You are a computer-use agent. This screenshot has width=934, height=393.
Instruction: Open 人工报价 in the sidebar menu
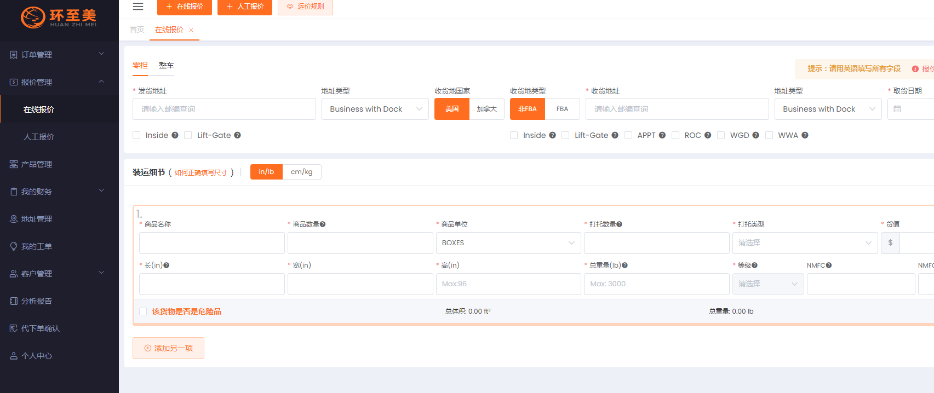39,137
